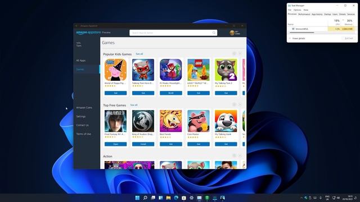The height and width of the screenshot is (202, 360).
Task: Show hidden tray icons chevron
Action: tap(301, 198)
